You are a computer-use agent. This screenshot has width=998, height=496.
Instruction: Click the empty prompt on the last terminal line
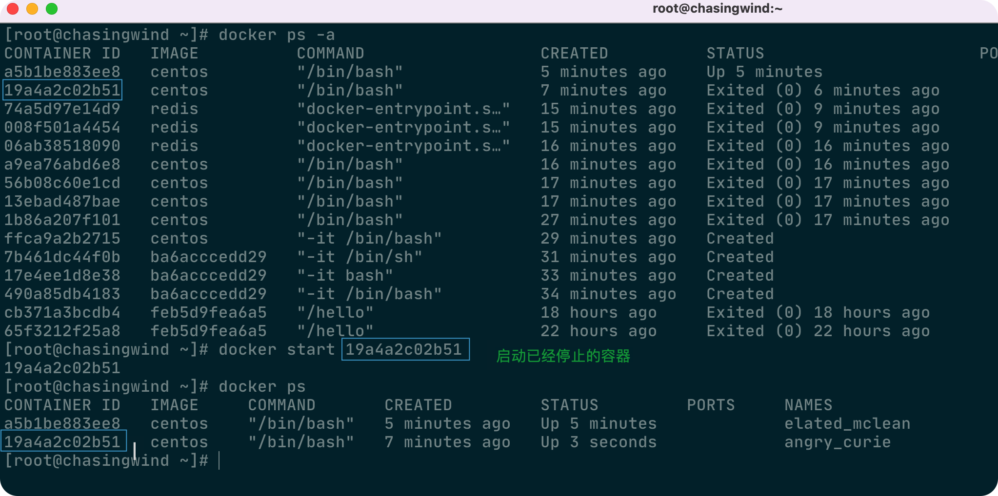(x=219, y=460)
